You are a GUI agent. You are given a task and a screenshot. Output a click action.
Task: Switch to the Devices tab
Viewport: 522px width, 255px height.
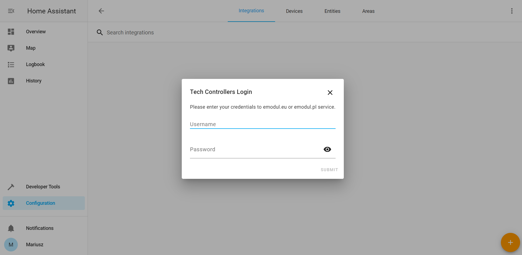(294, 11)
